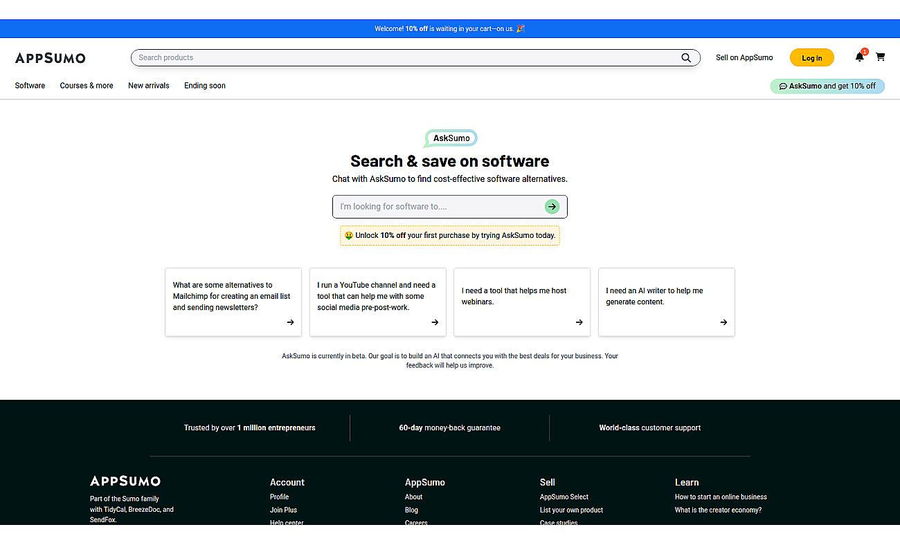Open Blog footer link
900x545 pixels.
[412, 510]
